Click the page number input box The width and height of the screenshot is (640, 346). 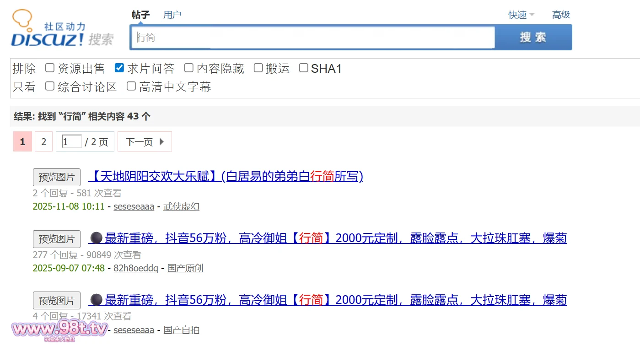point(72,142)
